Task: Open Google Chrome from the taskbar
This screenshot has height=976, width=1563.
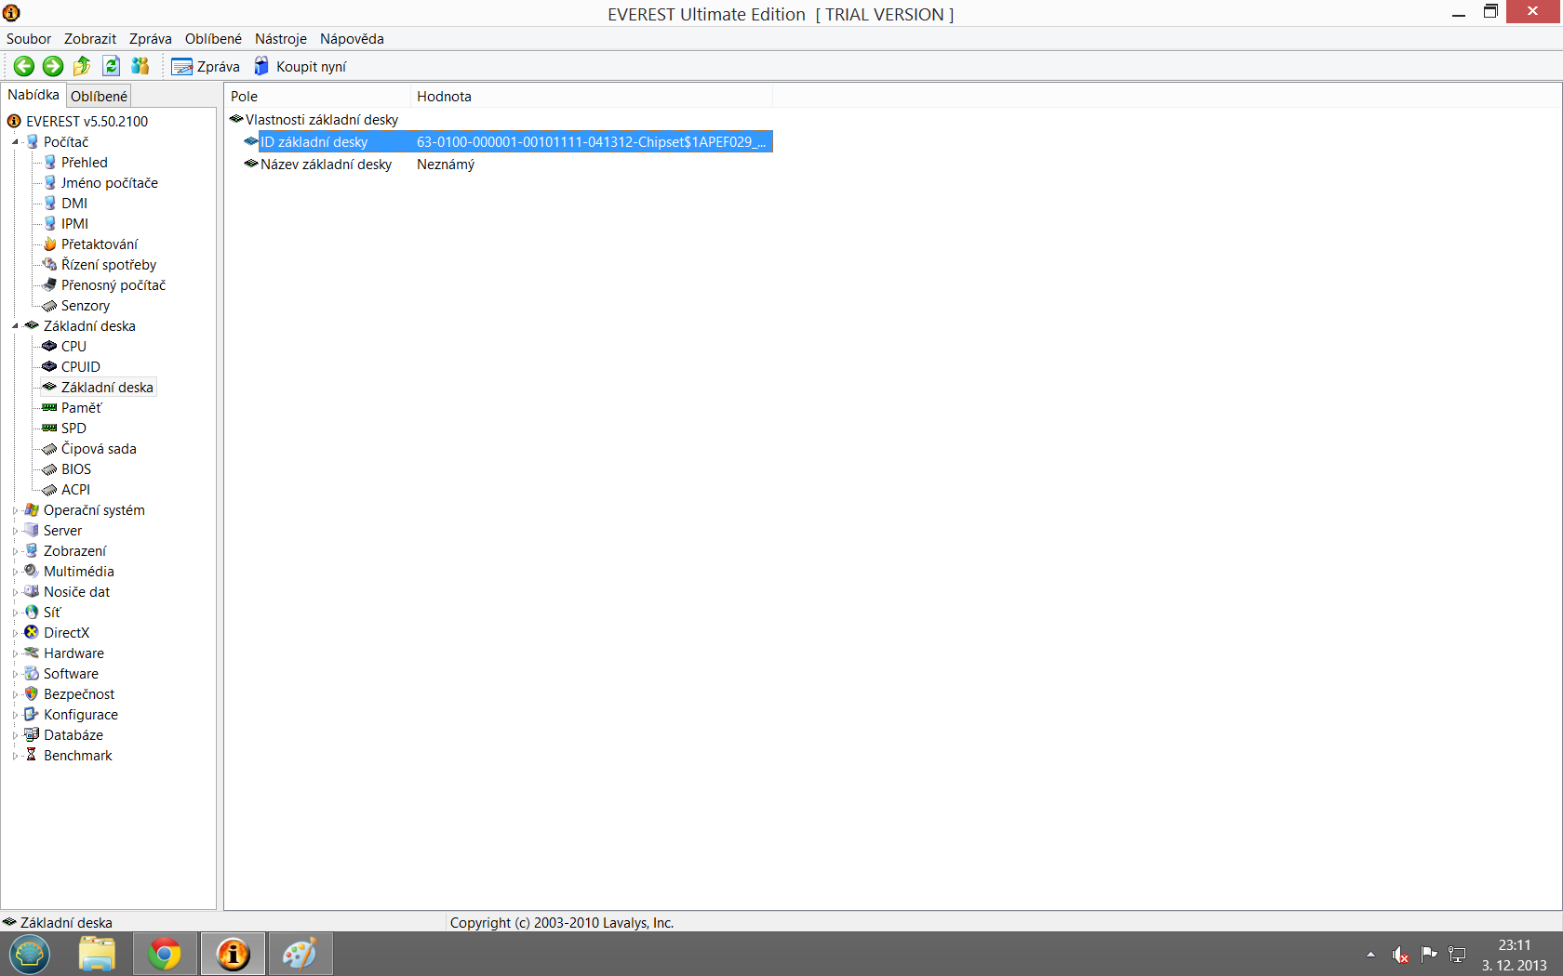Action: pyautogui.click(x=165, y=954)
